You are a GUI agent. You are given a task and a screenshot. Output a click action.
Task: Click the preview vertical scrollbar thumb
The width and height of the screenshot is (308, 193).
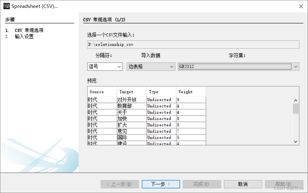click(x=296, y=109)
